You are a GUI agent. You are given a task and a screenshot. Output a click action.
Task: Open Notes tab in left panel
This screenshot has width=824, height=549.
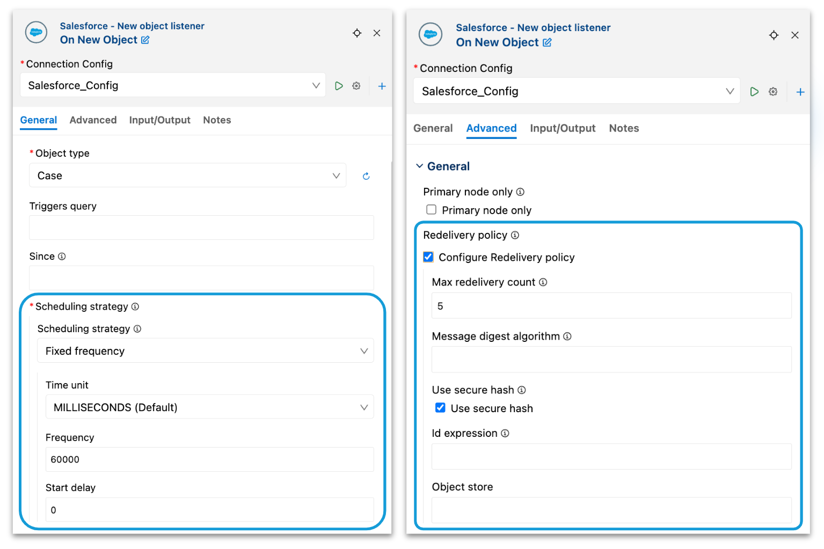click(217, 120)
